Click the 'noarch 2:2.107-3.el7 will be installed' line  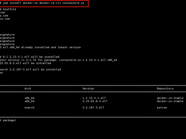click(x=30, y=69)
